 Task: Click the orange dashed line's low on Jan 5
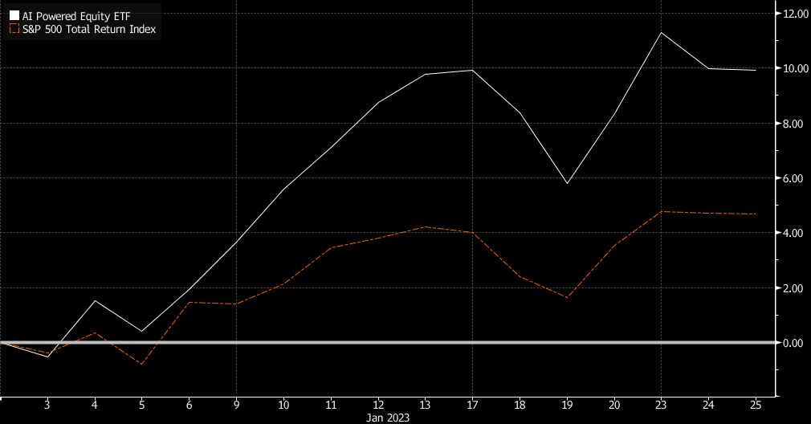(x=141, y=365)
